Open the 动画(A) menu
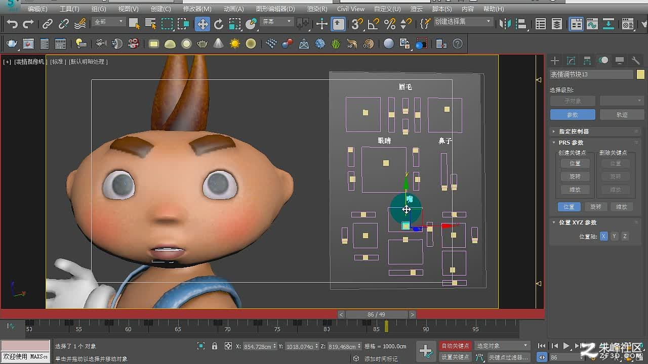The image size is (648, 364). coord(233,9)
